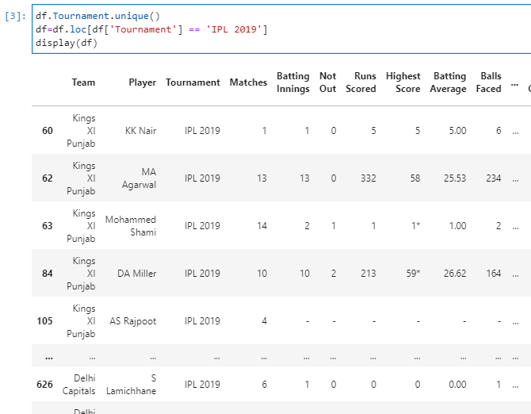This screenshot has height=414, width=531.
Task: Click the 'Runs Scored' column header
Action: (x=361, y=82)
